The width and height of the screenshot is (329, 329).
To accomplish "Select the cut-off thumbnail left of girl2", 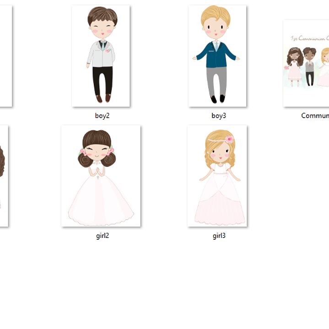I will click(4, 176).
